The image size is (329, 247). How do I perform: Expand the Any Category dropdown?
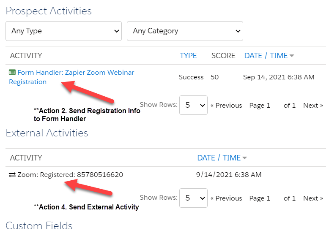(x=185, y=31)
